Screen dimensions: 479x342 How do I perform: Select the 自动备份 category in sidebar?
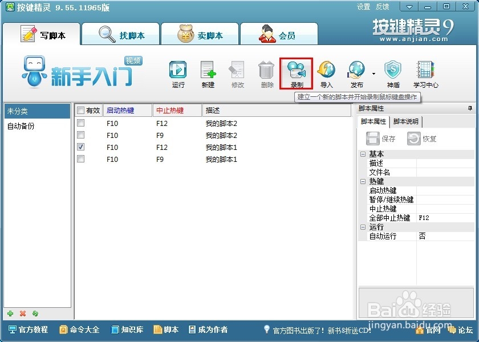click(23, 126)
